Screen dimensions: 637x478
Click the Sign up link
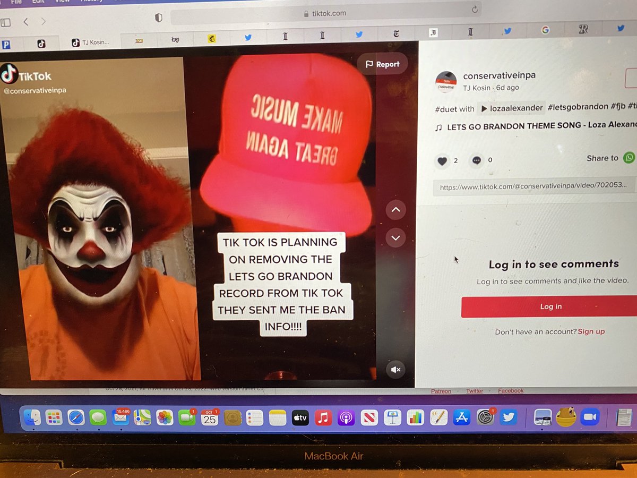[591, 331]
